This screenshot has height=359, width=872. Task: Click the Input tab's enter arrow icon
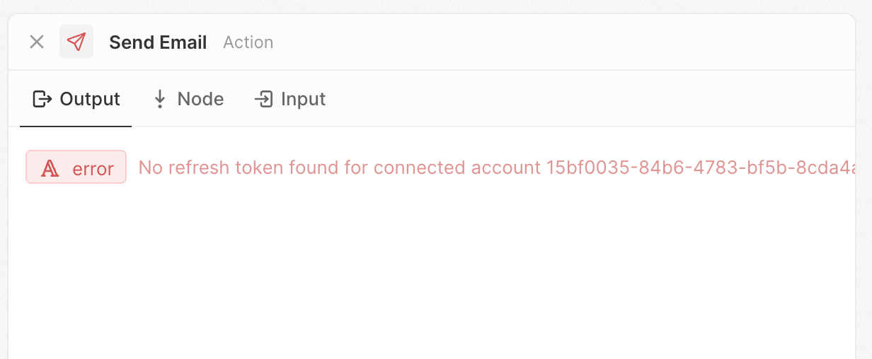coord(263,99)
